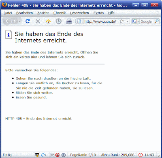Click the 14:43 time in status bar
162x158 pixels.
tap(149, 155)
